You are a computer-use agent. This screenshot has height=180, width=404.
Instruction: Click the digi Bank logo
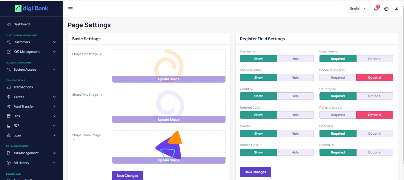(x=31, y=8)
